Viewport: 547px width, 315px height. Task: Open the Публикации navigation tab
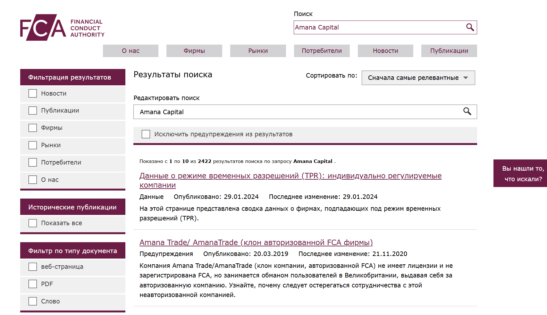click(449, 51)
